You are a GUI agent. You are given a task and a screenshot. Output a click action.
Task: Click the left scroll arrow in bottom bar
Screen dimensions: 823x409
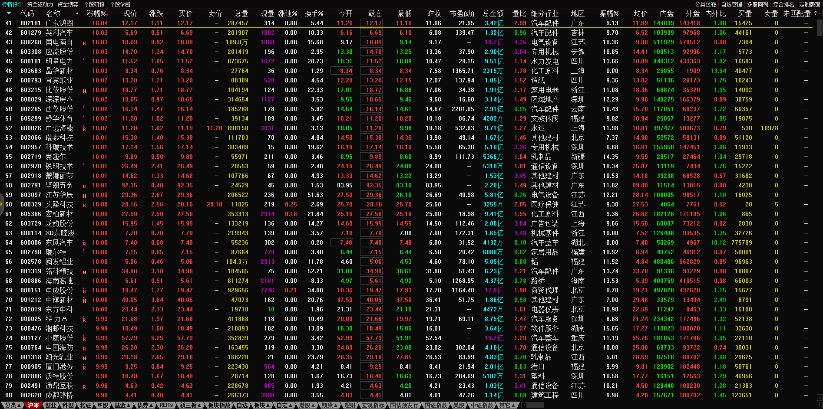(x=524, y=405)
